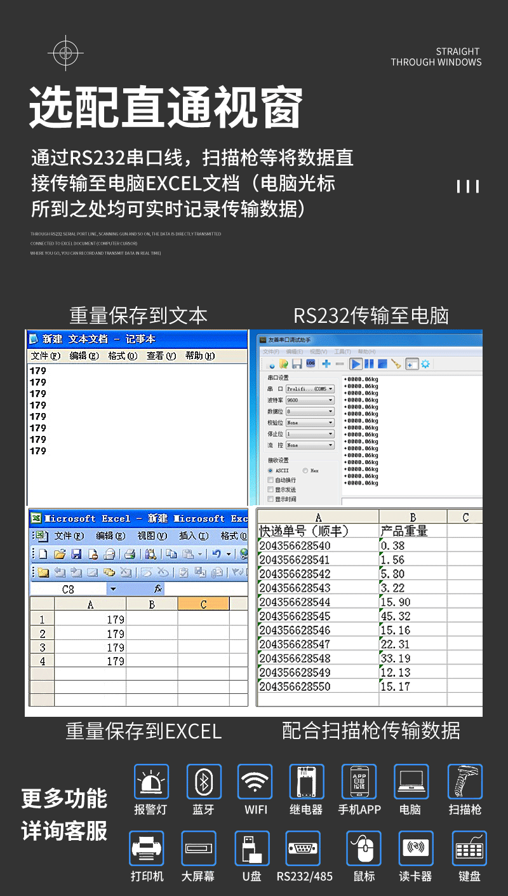Pause serial reception in the debug assistant
The width and height of the screenshot is (508, 896).
[x=369, y=363]
